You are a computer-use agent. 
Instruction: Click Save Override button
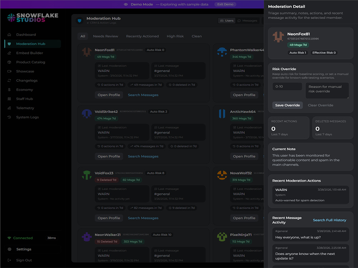[287, 105]
